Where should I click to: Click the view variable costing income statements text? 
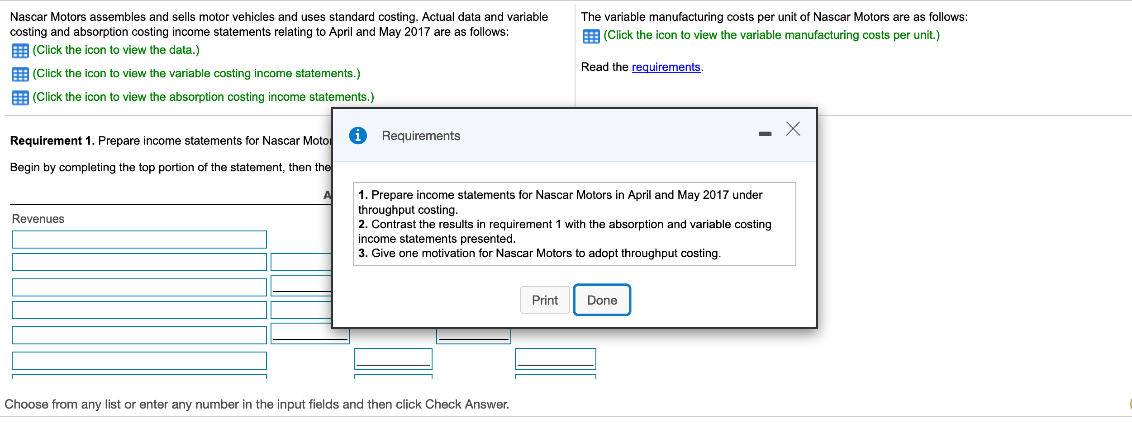[x=196, y=74]
